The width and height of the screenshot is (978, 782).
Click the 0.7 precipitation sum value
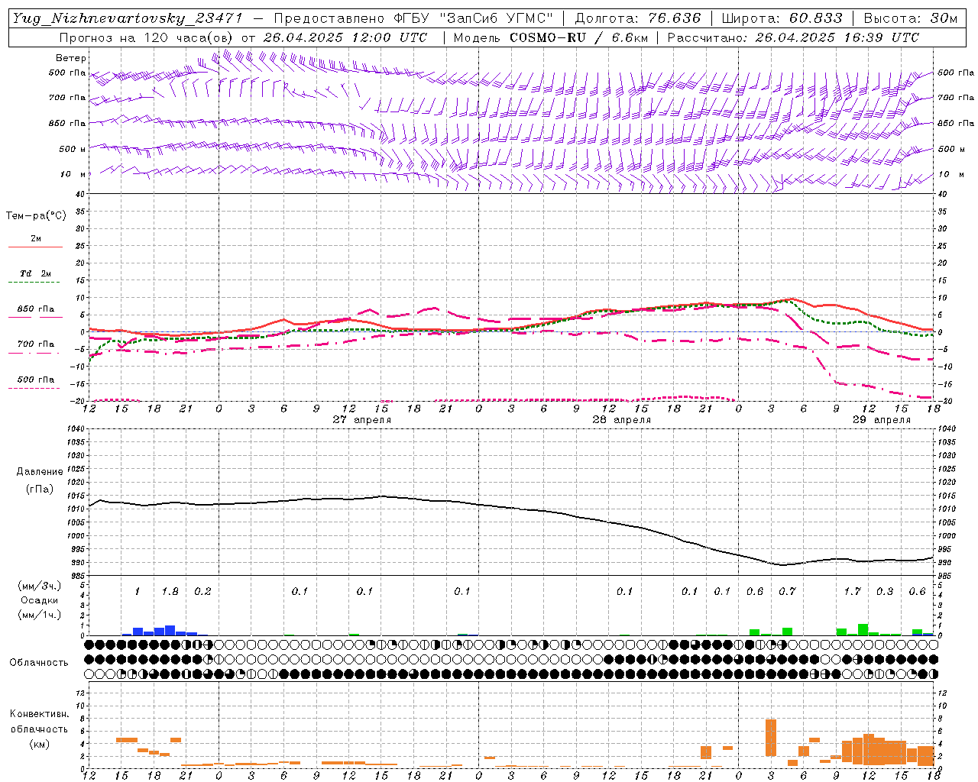pos(787,592)
